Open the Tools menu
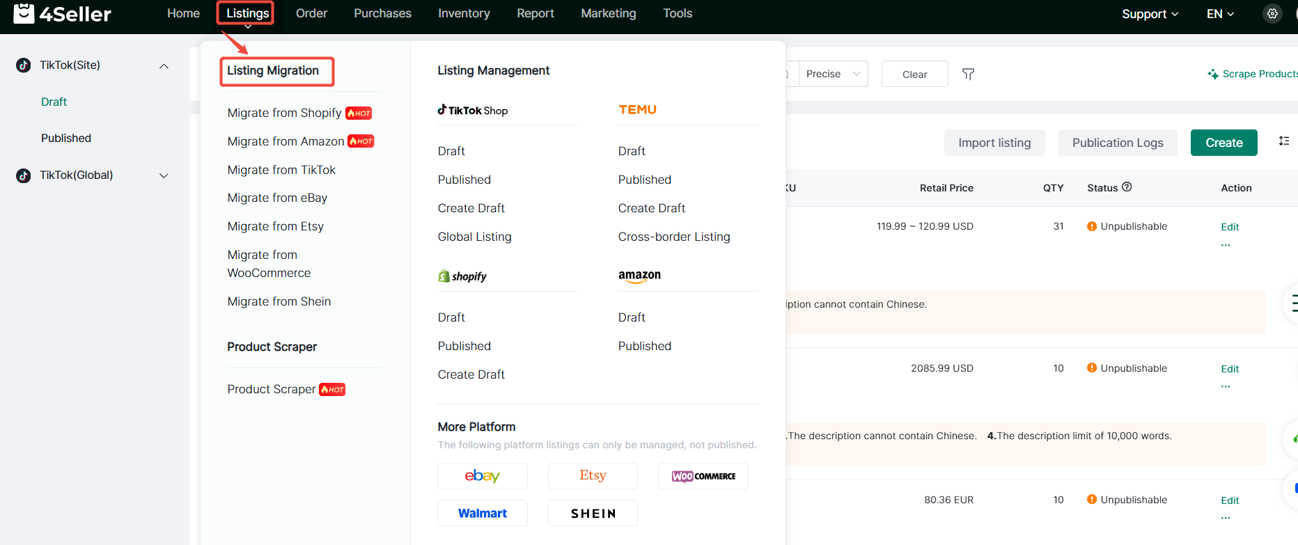The width and height of the screenshot is (1298, 545). pyautogui.click(x=678, y=13)
